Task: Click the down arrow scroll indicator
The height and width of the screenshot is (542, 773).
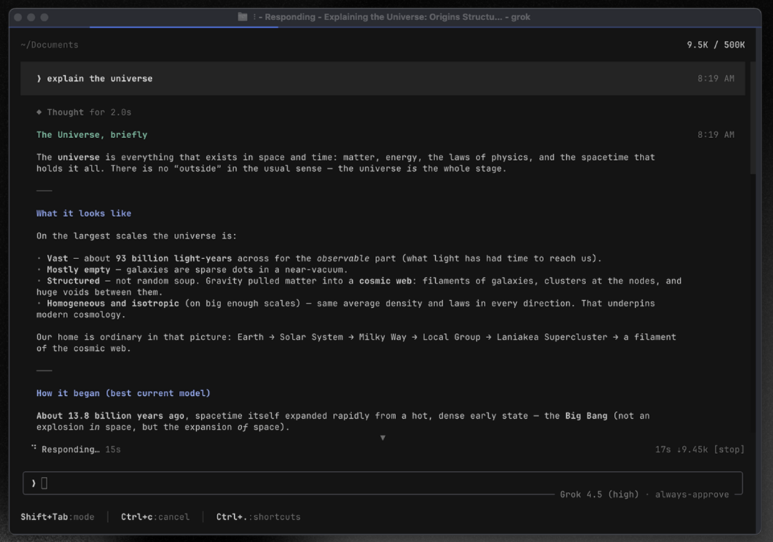Action: [382, 437]
